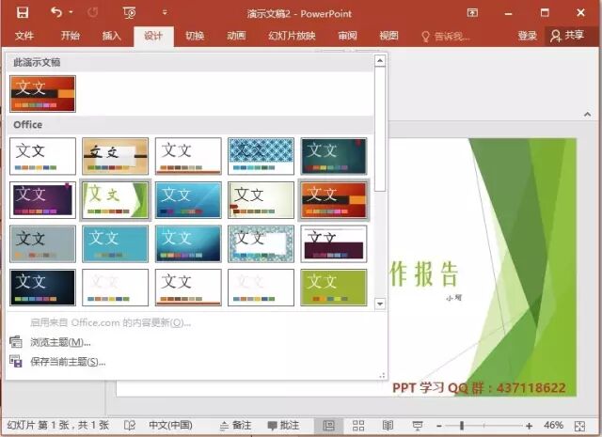This screenshot has width=602, height=437.
Task: Save the presentation with the floppy disk icon
Action: click(x=23, y=12)
